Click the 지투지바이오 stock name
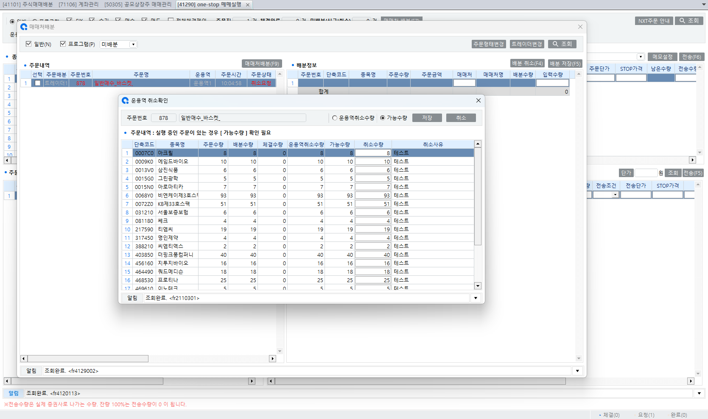The height and width of the screenshot is (419, 708). click(x=173, y=263)
